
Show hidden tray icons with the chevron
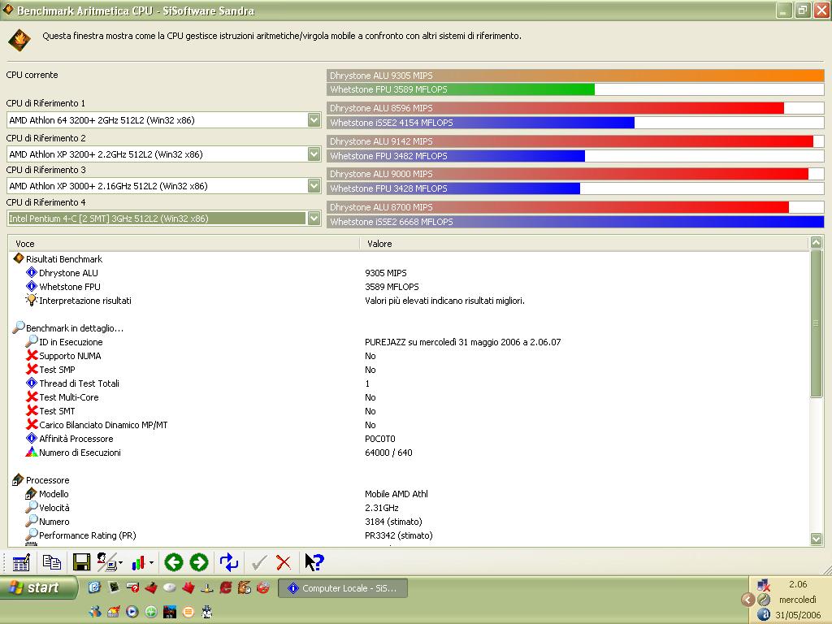pyautogui.click(x=747, y=600)
